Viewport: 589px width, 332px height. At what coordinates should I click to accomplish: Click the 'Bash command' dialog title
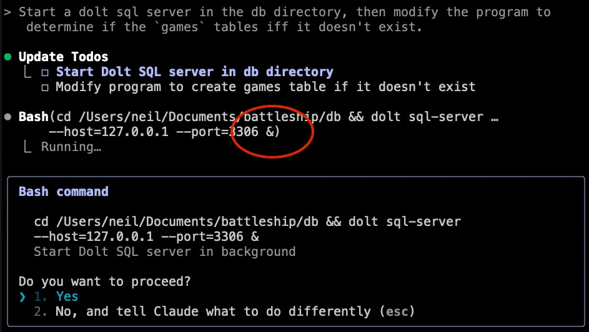tap(63, 192)
